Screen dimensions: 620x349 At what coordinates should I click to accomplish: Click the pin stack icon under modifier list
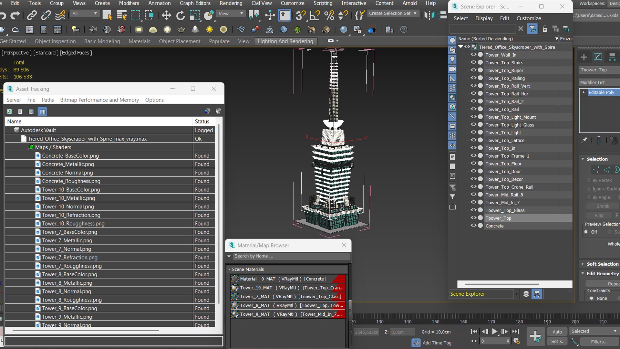click(584, 140)
